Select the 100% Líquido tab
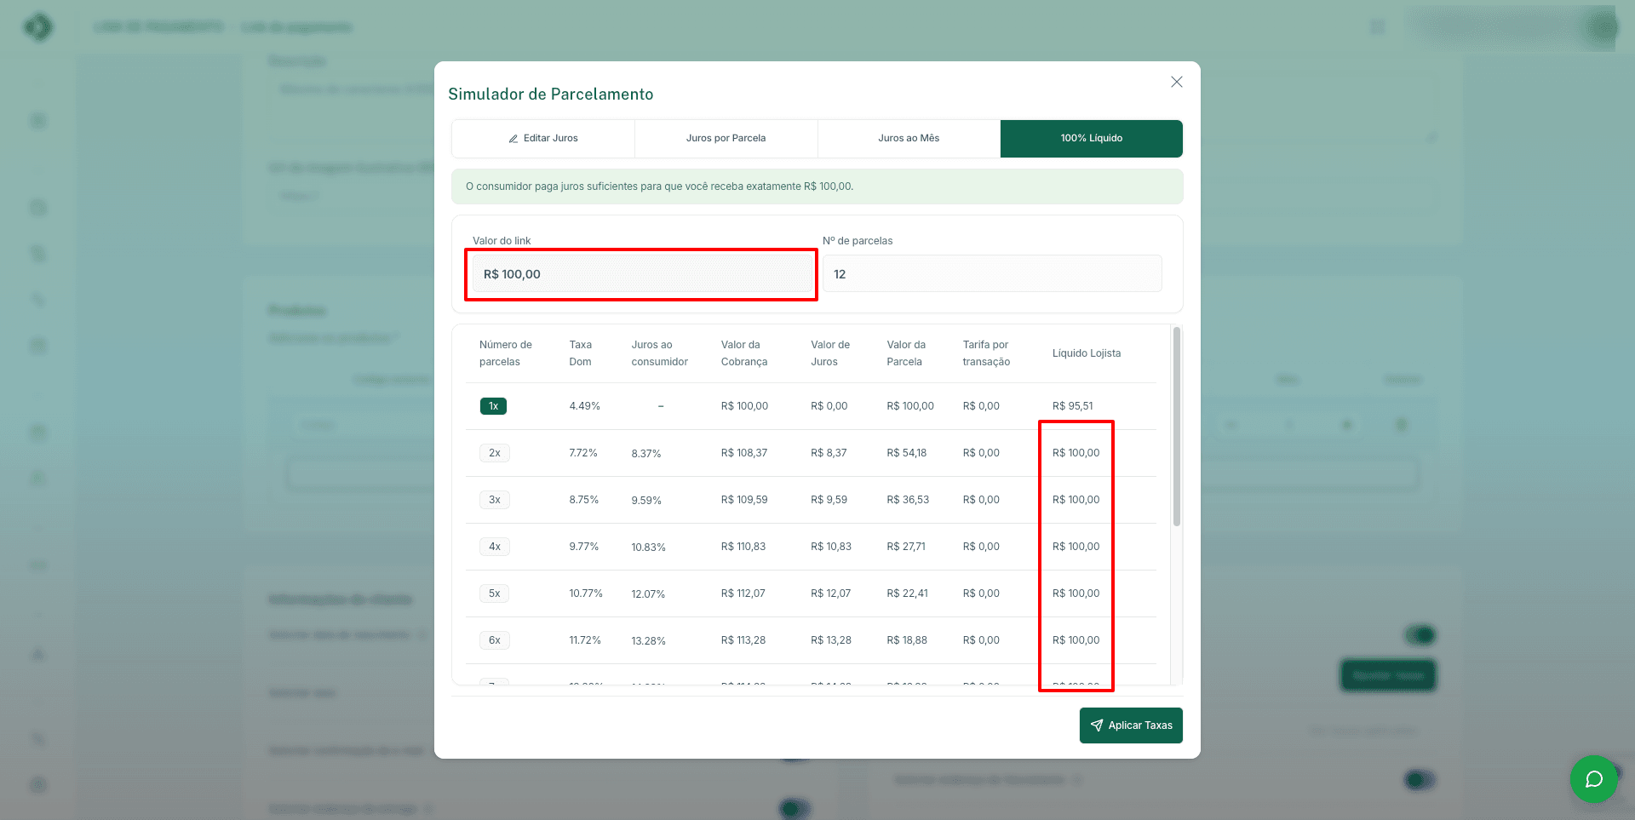The width and height of the screenshot is (1635, 820). point(1091,138)
